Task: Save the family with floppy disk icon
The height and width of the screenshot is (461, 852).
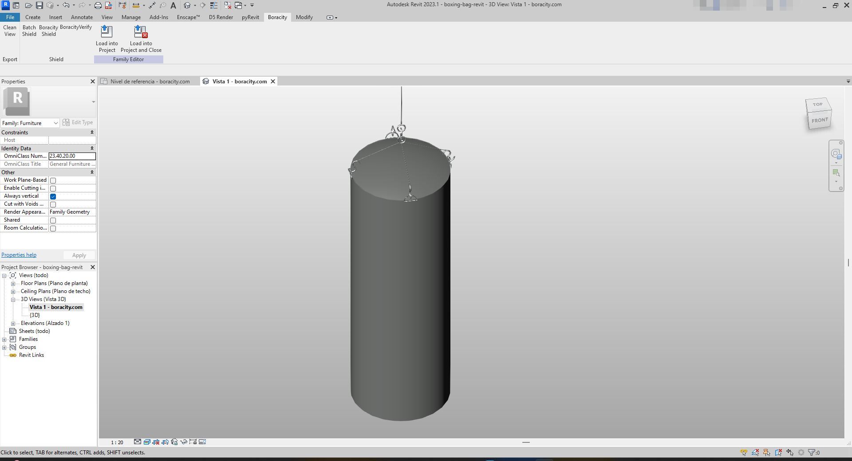Action: tap(39, 5)
